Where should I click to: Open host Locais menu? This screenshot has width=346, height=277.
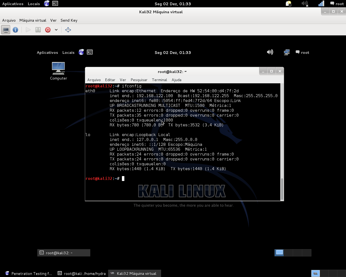[x=34, y=4]
